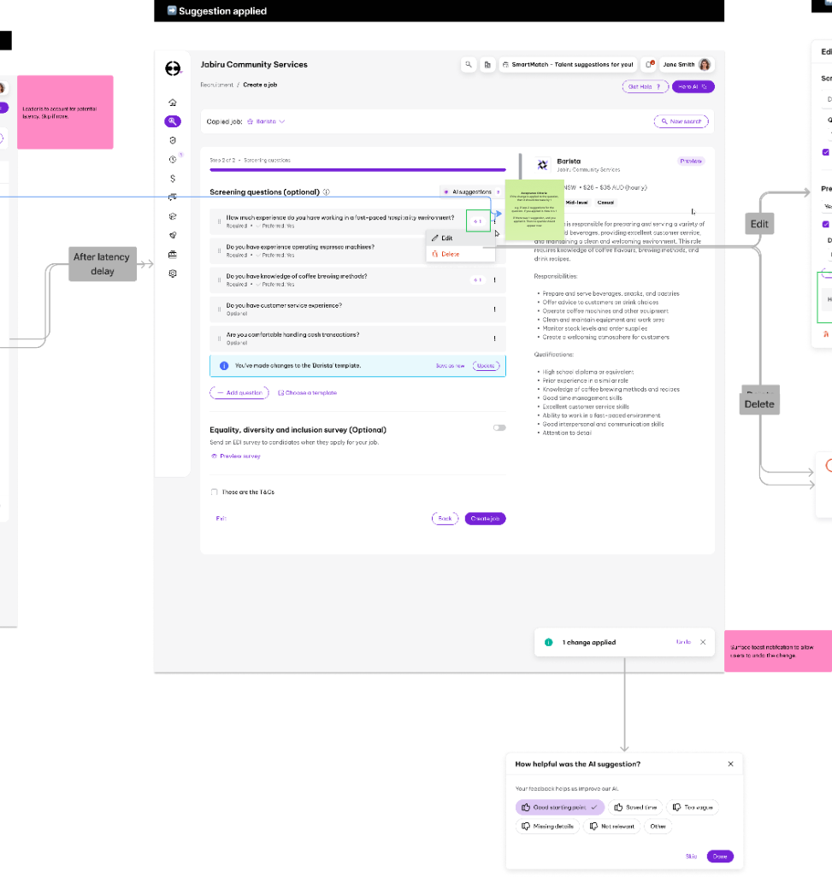Click the search magnifier in the top header
This screenshot has width=832, height=877.
[x=468, y=64]
